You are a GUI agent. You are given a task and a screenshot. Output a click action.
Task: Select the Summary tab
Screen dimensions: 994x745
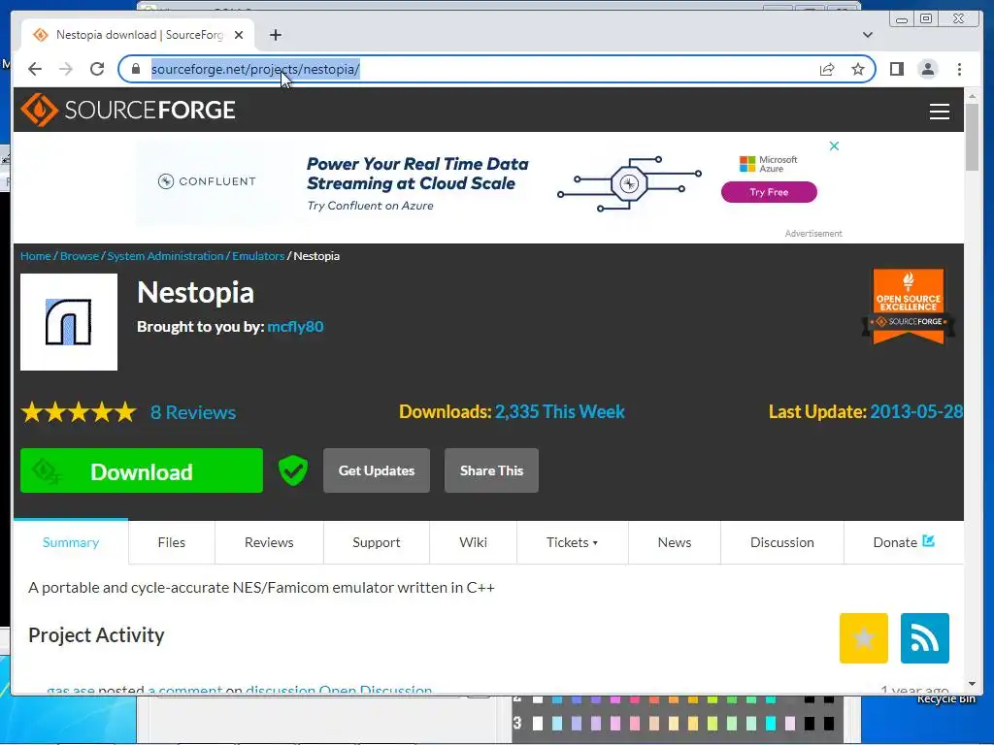point(70,542)
